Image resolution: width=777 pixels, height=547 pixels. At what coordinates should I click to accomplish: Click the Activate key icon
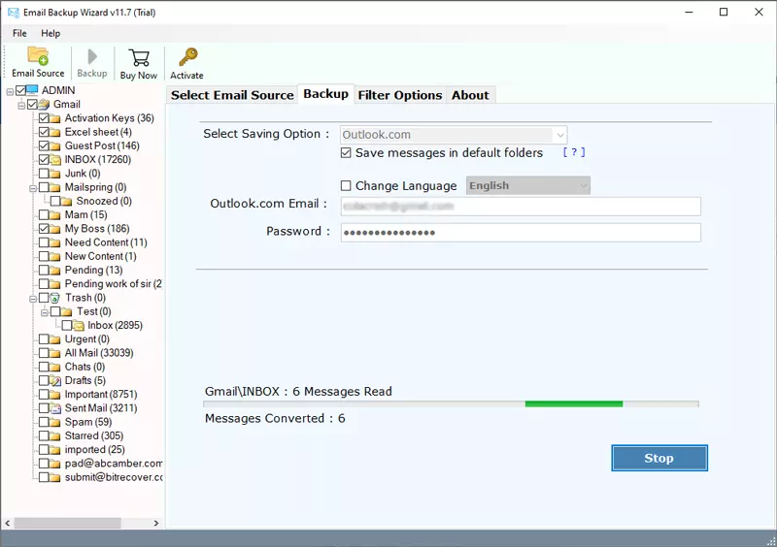tap(187, 57)
